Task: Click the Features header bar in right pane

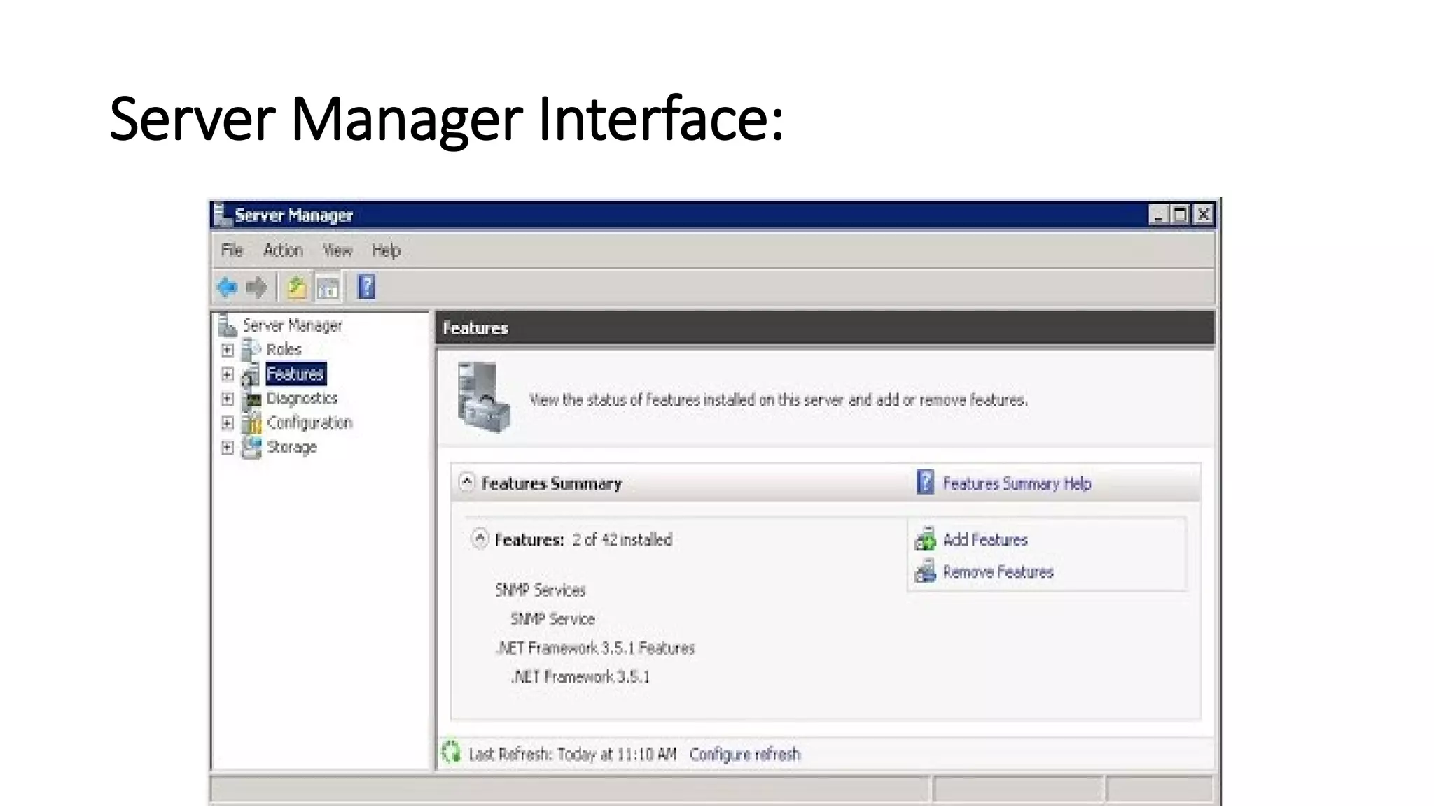Action: (826, 328)
